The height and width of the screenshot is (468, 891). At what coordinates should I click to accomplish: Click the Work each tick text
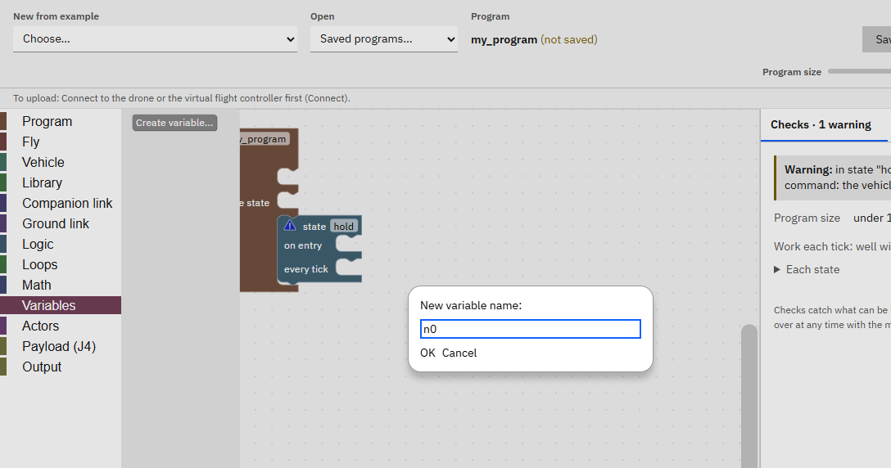(832, 246)
